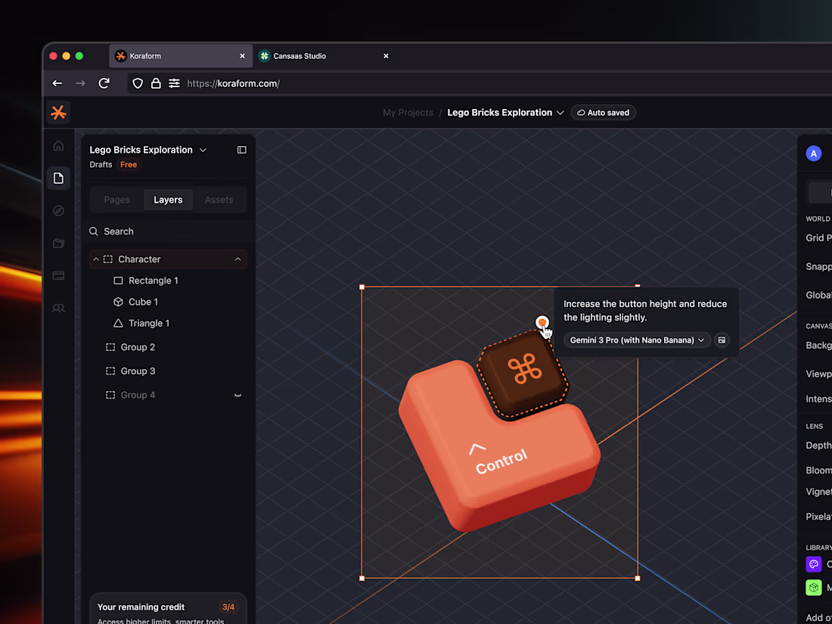The image size is (832, 624).
Task: Open the team members icon in sidebar
Action: [x=58, y=308]
